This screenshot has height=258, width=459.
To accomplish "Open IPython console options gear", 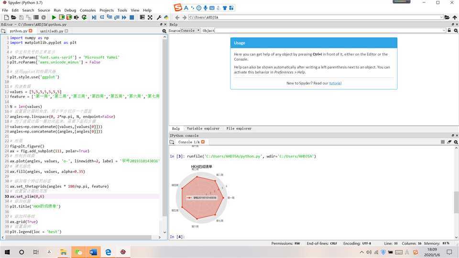I will click(456, 142).
